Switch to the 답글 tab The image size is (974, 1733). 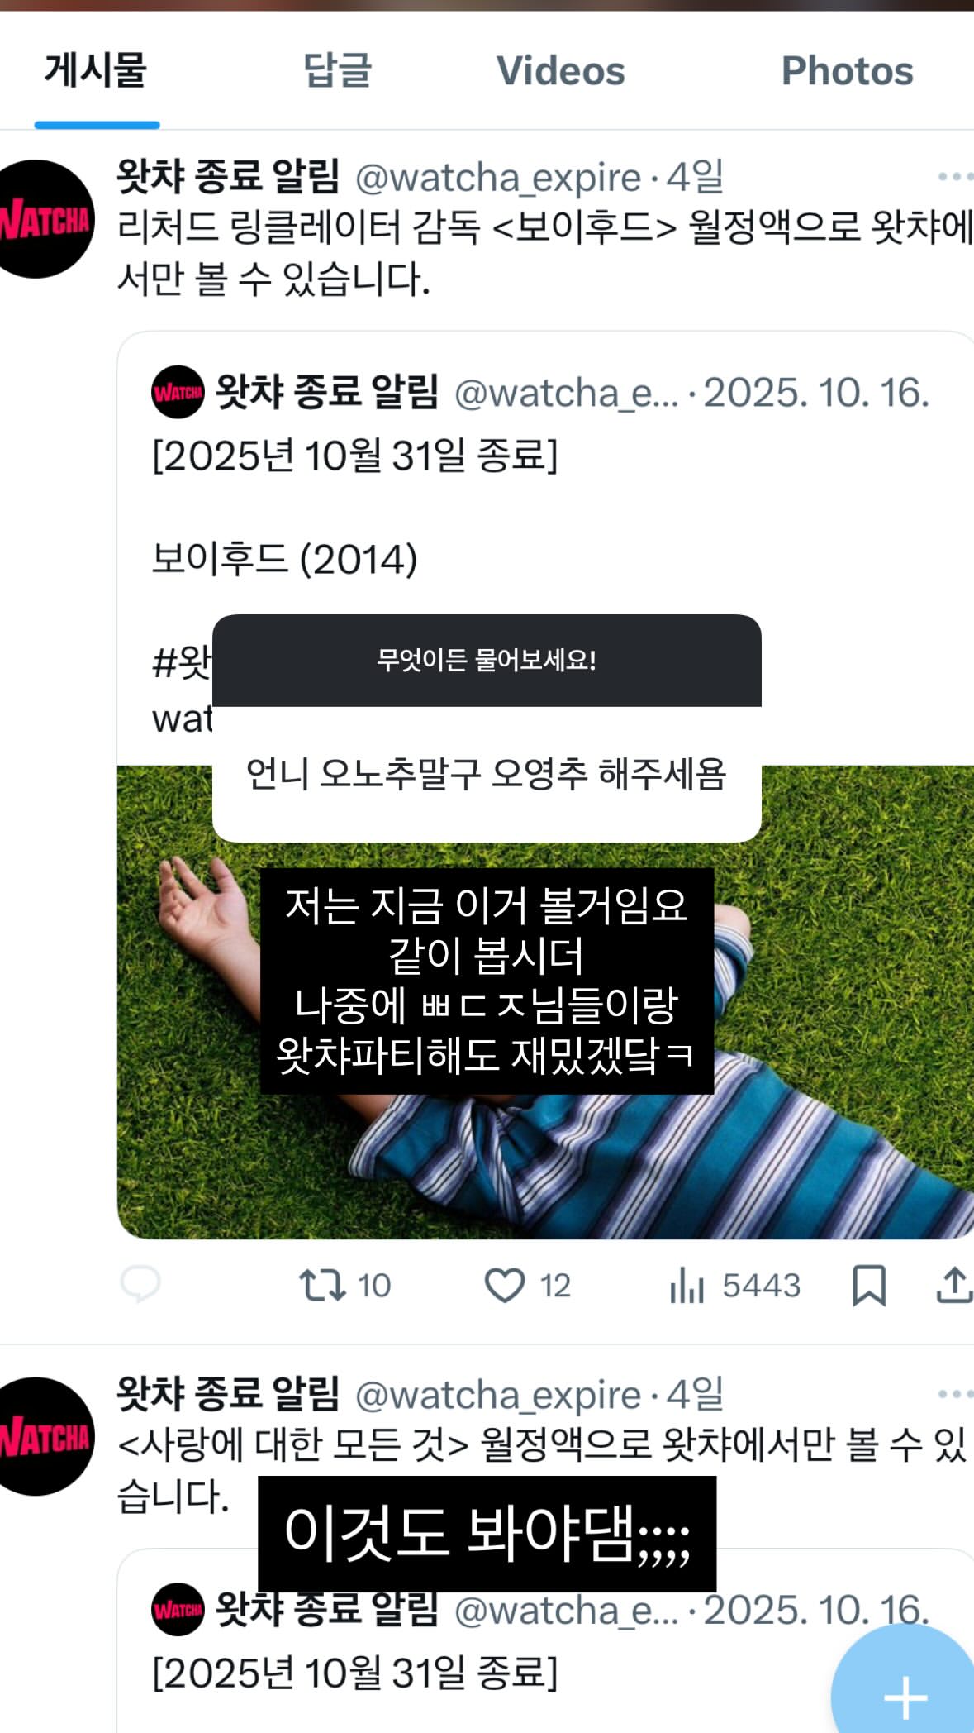[337, 70]
